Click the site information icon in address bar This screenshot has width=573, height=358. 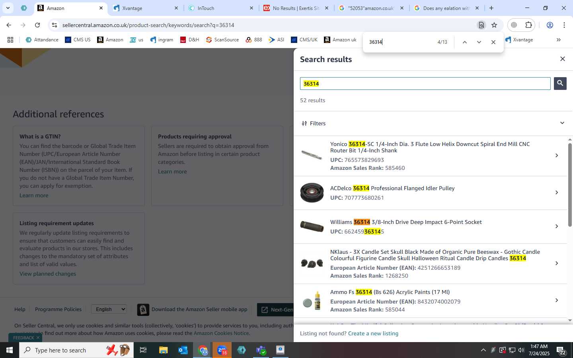55,25
